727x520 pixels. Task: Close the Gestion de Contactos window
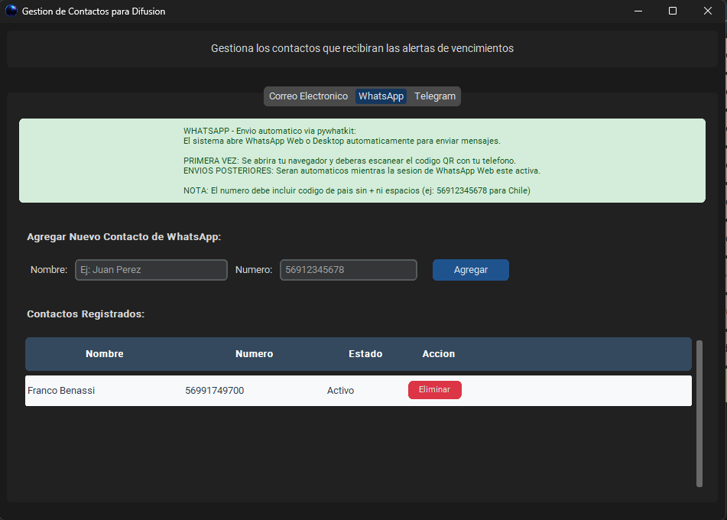708,11
